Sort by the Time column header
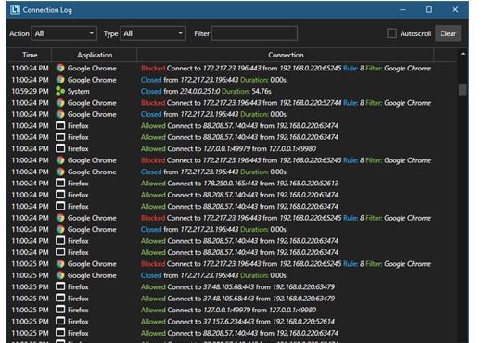The width and height of the screenshot is (498, 343). (30, 55)
